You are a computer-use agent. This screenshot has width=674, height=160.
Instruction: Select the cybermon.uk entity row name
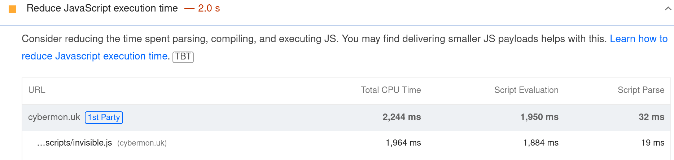(54, 117)
